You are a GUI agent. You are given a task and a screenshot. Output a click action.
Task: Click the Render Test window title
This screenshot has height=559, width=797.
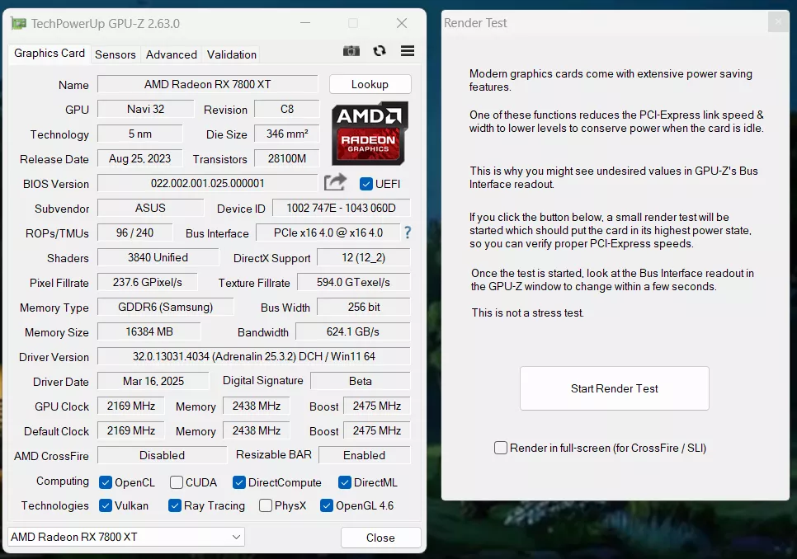(475, 23)
